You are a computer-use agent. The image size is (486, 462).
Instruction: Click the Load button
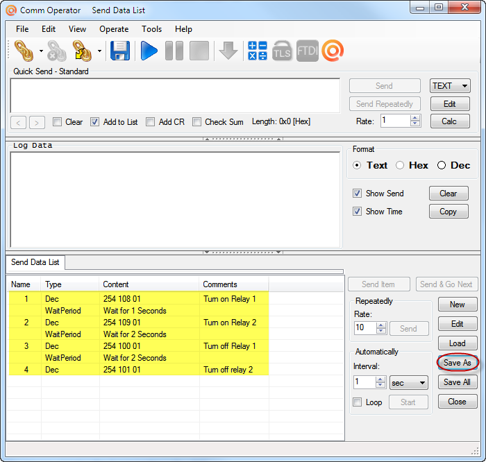pos(458,343)
